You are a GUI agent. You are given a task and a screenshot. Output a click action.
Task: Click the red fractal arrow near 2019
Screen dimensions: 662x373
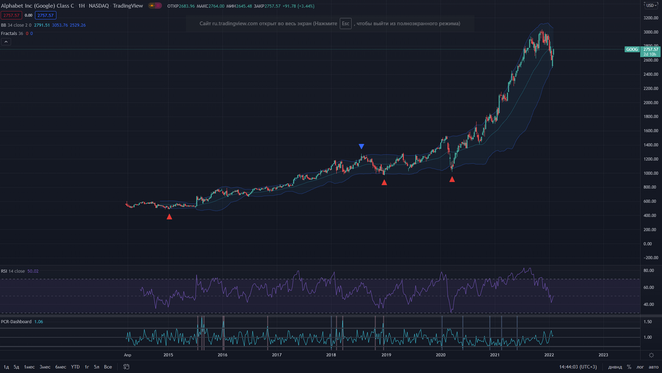pos(384,182)
